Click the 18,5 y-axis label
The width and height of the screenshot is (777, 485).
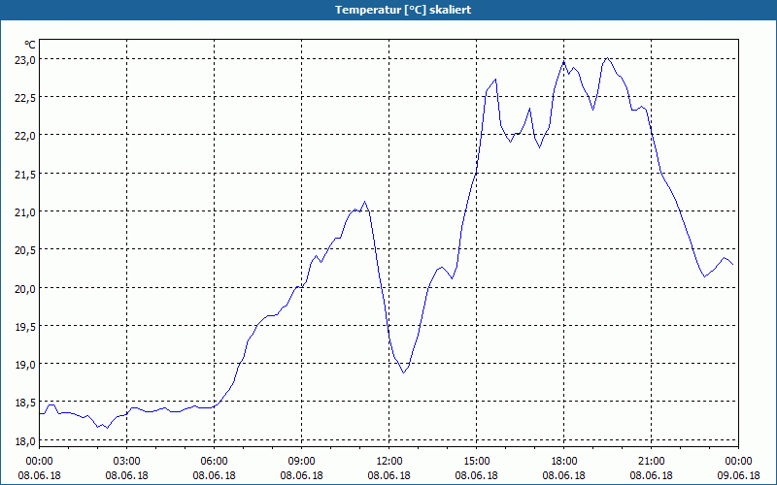point(25,403)
